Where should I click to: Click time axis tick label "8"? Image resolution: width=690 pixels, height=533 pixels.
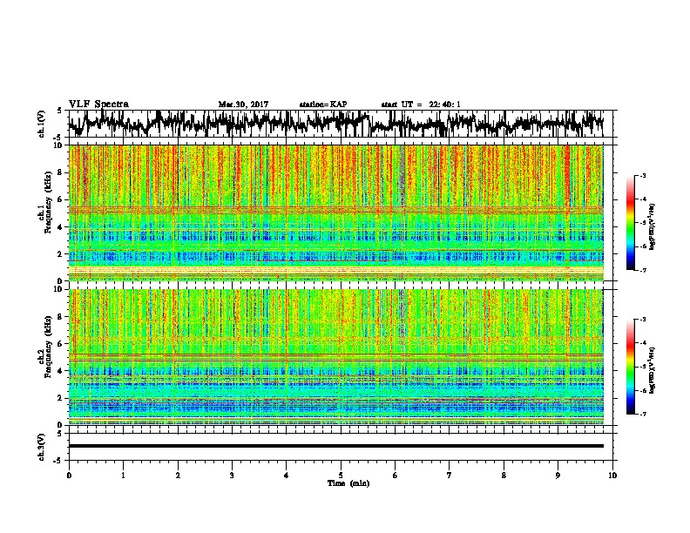coord(504,476)
